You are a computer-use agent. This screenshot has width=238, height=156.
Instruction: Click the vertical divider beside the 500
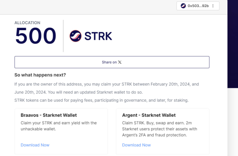(63, 36)
